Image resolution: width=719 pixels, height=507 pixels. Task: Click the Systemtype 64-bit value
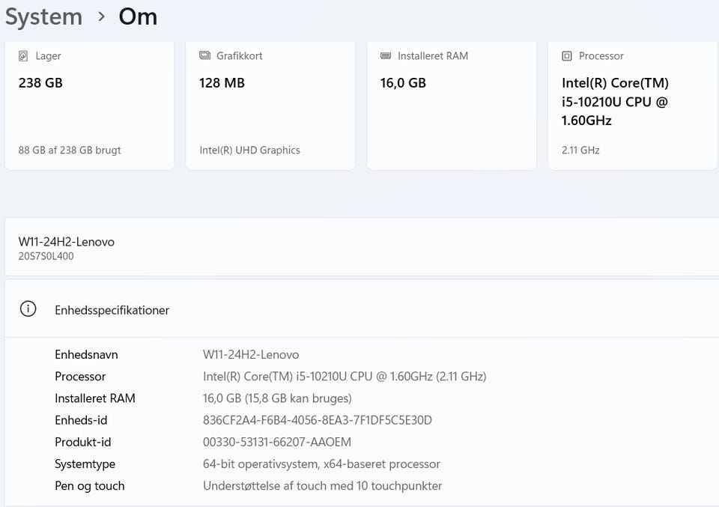click(x=321, y=464)
